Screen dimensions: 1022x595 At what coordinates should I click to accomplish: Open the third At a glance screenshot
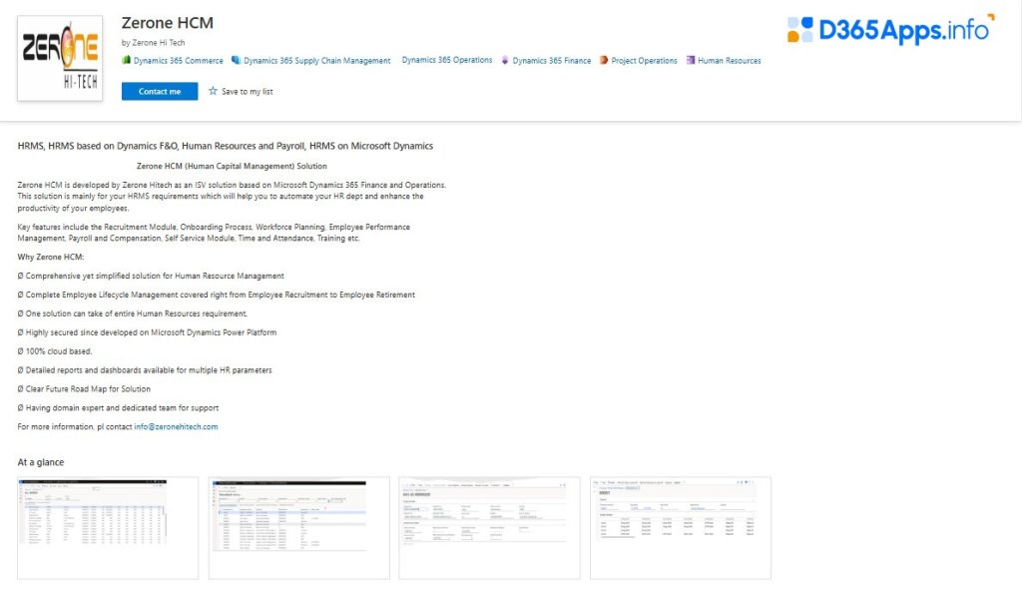489,528
